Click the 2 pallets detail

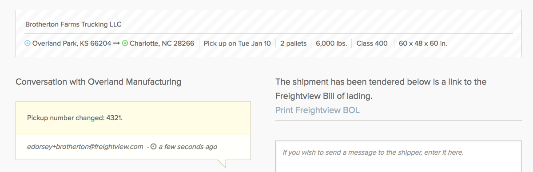293,43
